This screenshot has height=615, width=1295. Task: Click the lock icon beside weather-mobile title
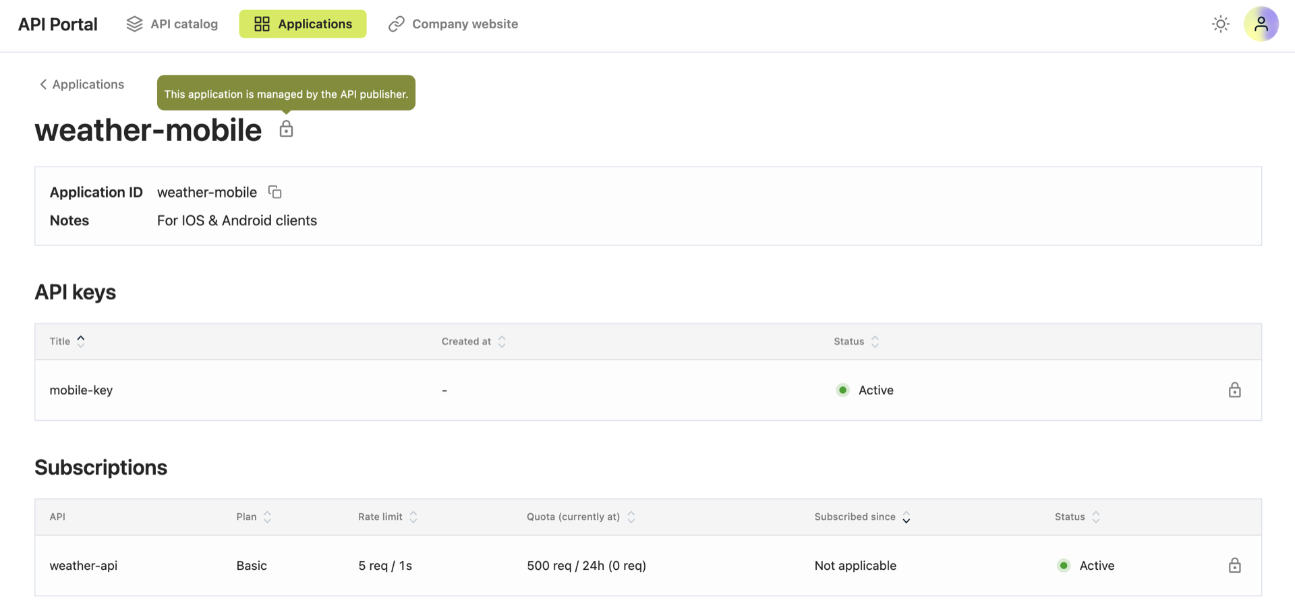[x=286, y=129]
